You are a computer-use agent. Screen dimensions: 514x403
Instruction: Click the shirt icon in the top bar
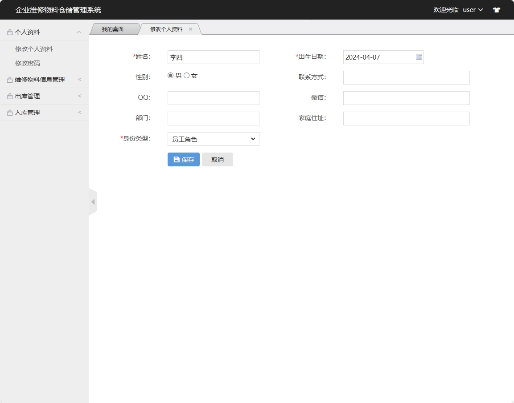(496, 9)
